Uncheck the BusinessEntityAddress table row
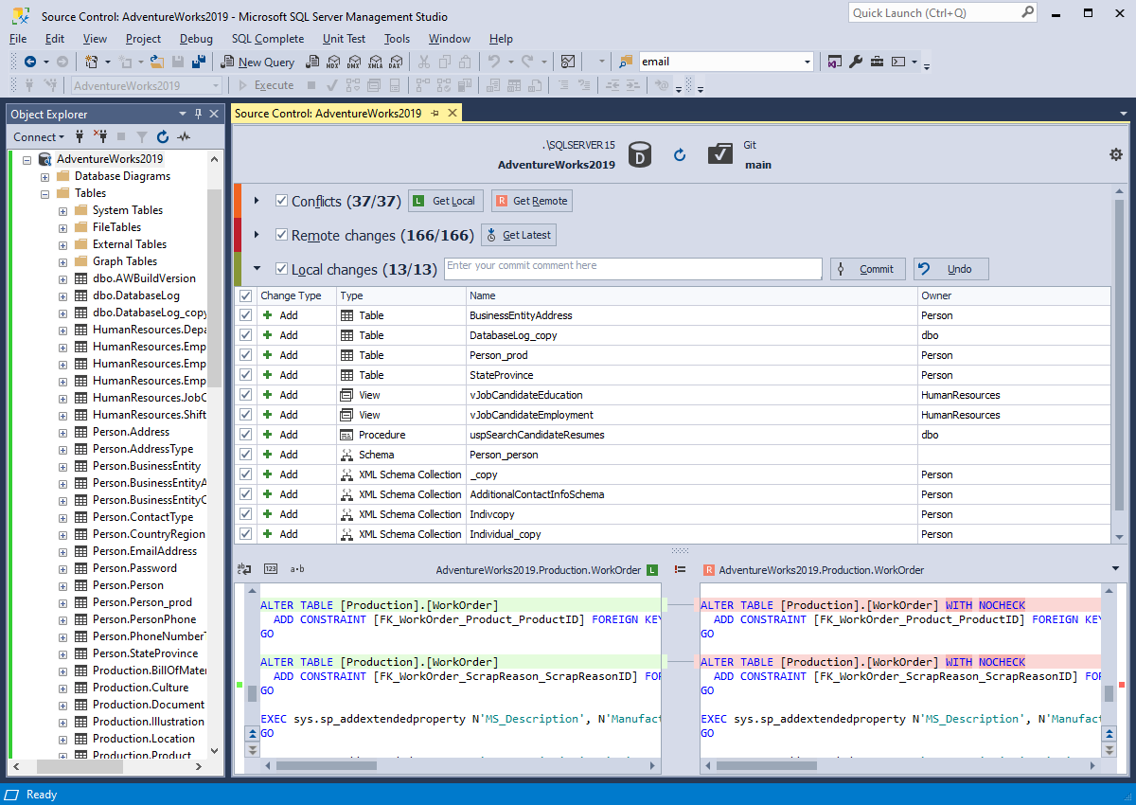The width and height of the screenshot is (1136, 805). (x=245, y=314)
